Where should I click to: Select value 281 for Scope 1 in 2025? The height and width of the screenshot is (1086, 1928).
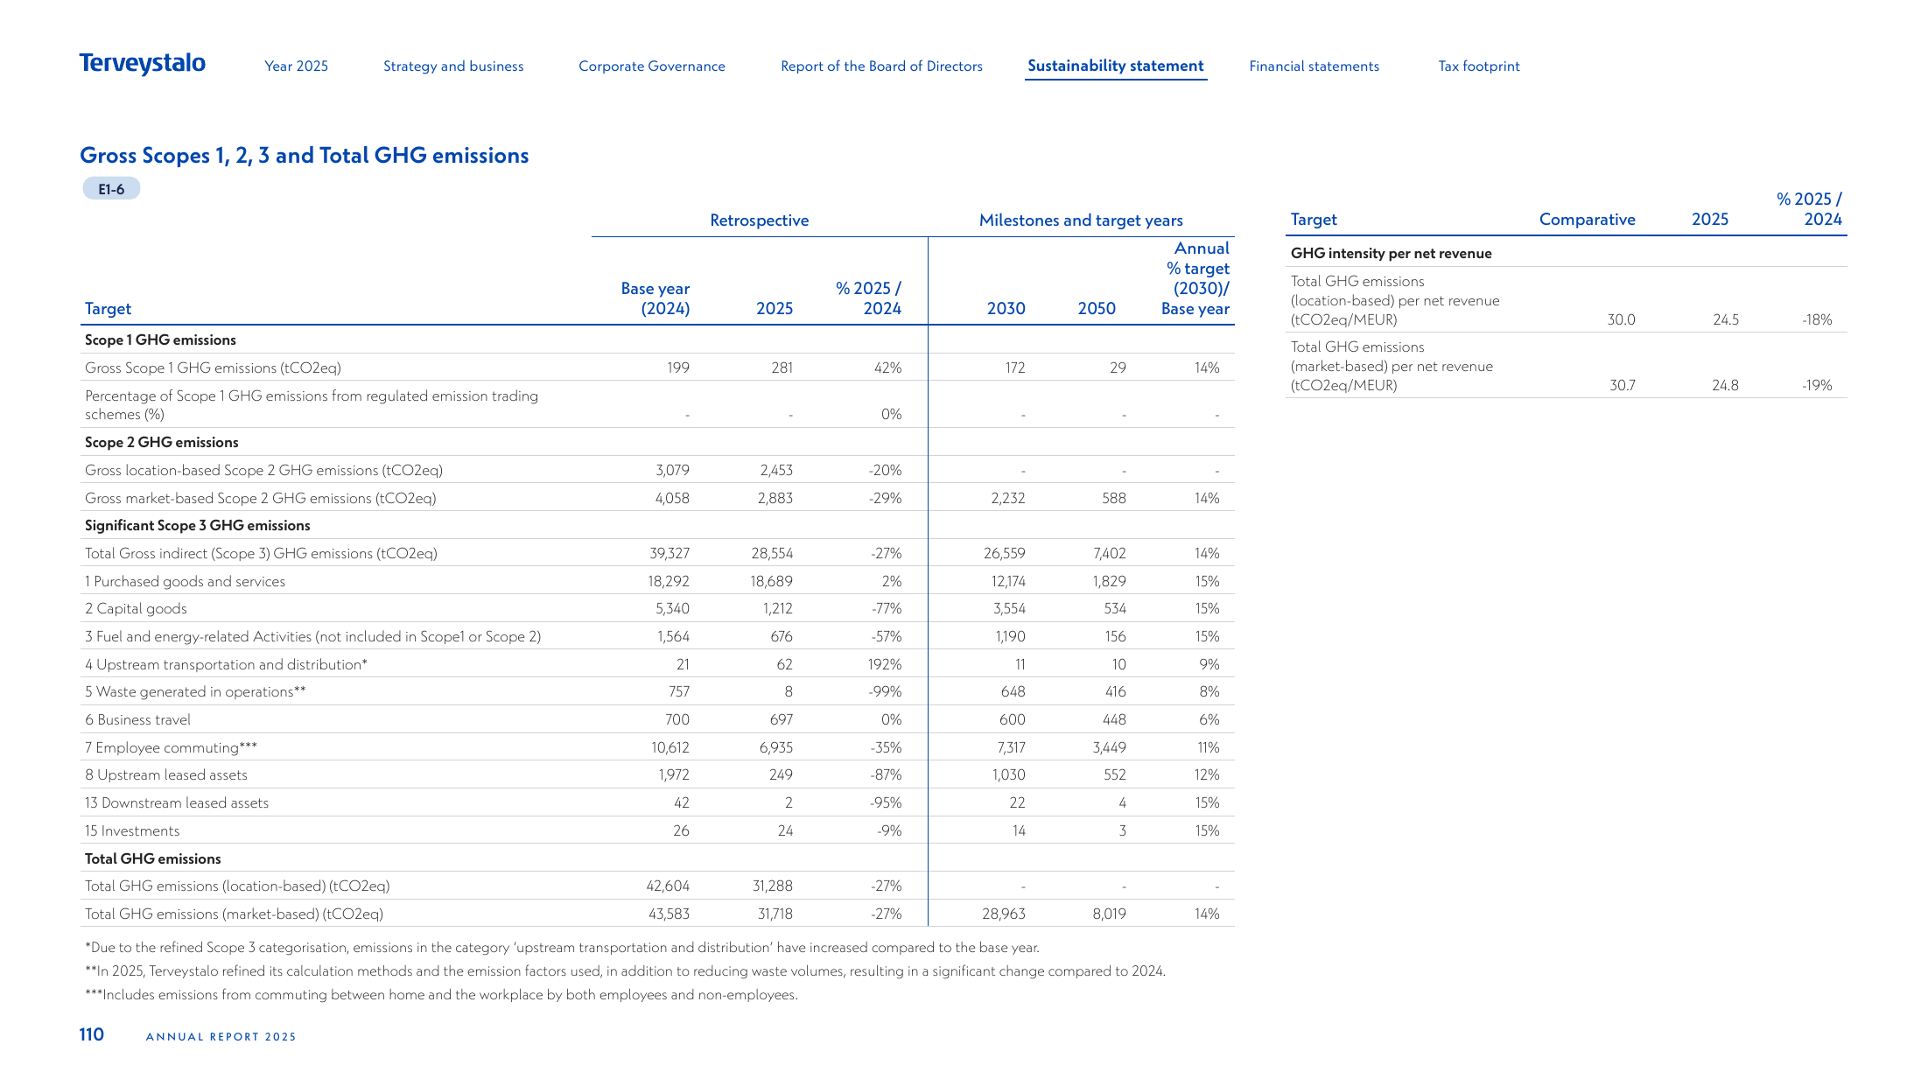click(x=782, y=368)
